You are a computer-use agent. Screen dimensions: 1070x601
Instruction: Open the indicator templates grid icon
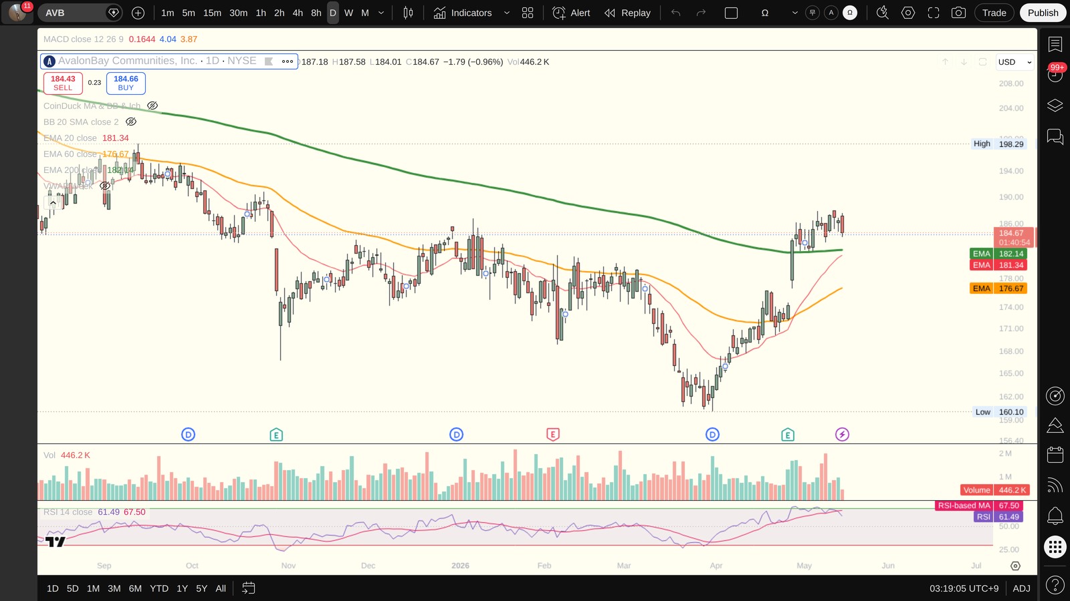click(x=528, y=13)
